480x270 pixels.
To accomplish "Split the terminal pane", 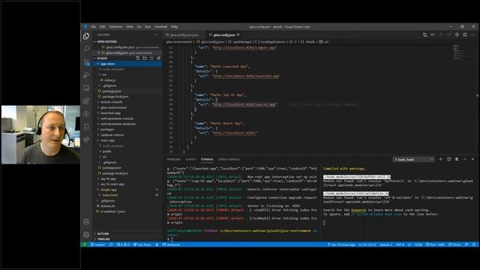I will pos(448,159).
